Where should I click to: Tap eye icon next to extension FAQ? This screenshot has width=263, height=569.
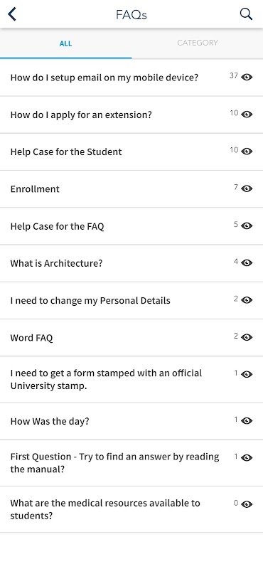247,115
